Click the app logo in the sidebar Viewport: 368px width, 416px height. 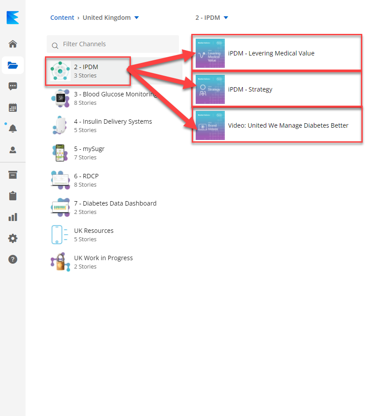(13, 18)
